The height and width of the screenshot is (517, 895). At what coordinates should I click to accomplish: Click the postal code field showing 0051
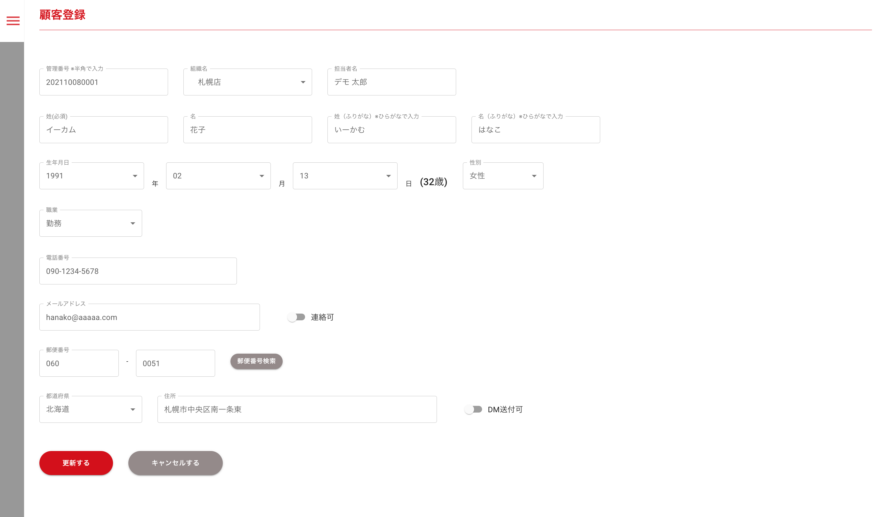(175, 363)
